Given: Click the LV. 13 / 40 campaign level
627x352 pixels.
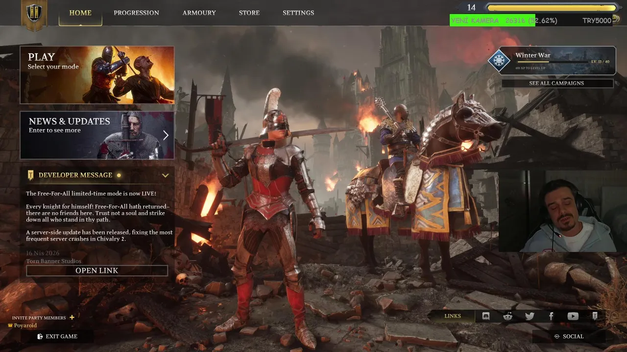Looking at the screenshot, I should pyautogui.click(x=600, y=62).
